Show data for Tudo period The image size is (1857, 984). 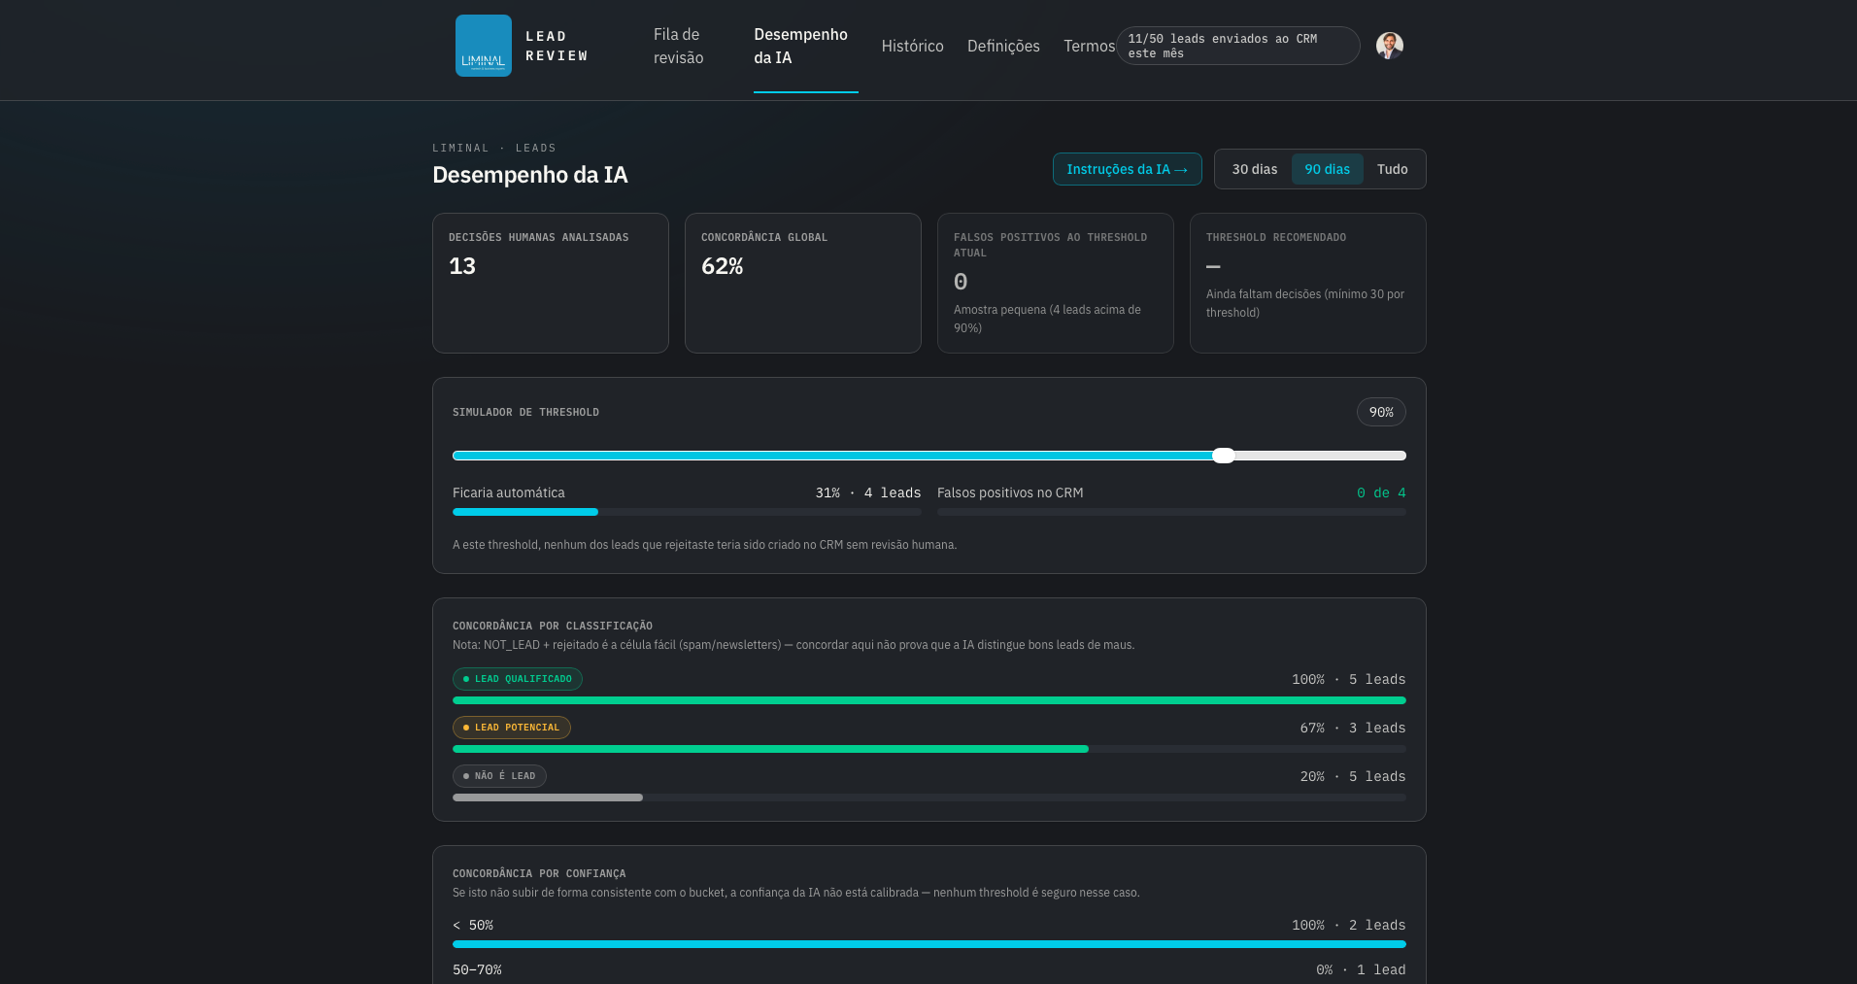pos(1392,169)
